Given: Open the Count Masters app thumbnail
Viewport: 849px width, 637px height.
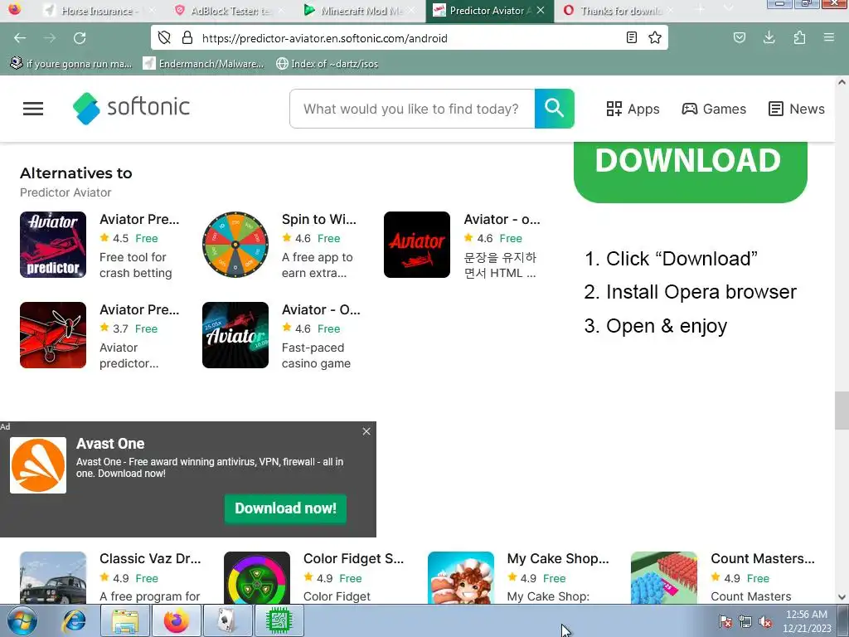Looking at the screenshot, I should coord(664,577).
